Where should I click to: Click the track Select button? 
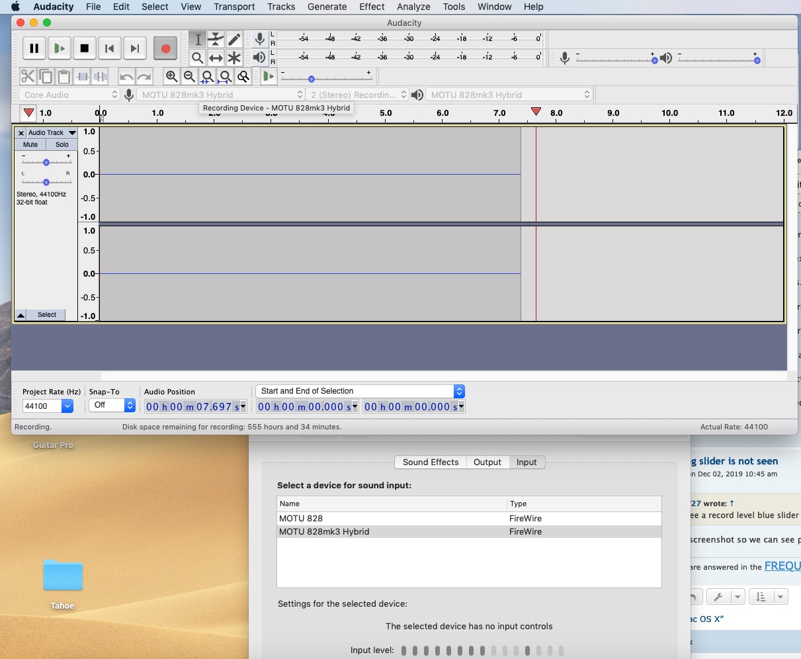[x=47, y=315]
